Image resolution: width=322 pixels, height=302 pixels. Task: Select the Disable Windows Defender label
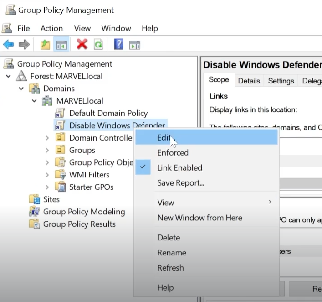[x=117, y=125]
